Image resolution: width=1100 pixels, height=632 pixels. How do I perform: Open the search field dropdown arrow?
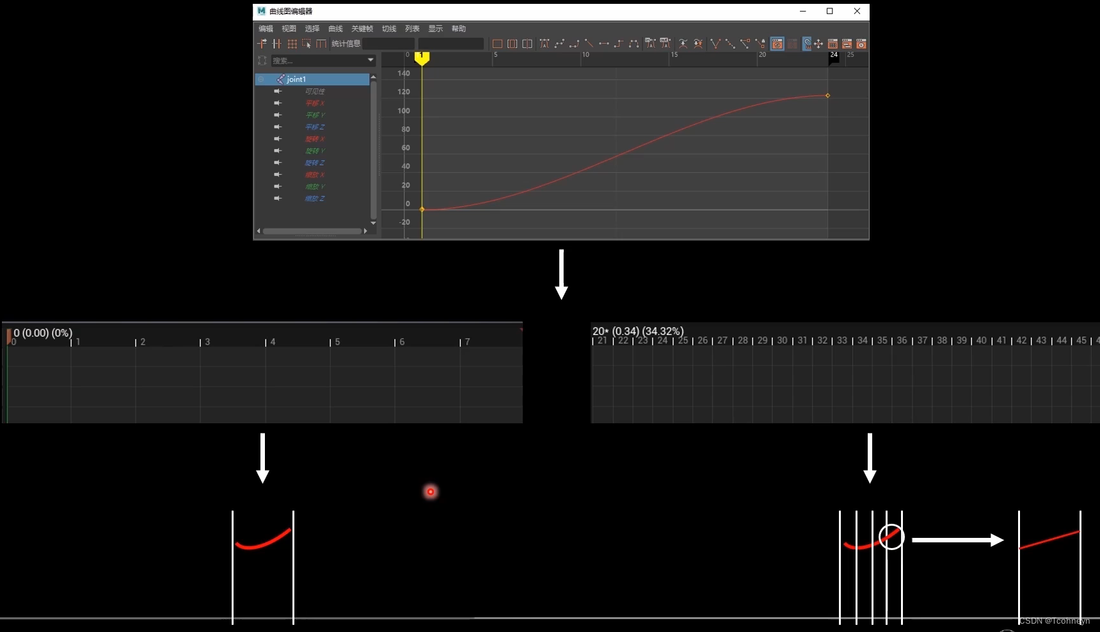click(x=371, y=60)
